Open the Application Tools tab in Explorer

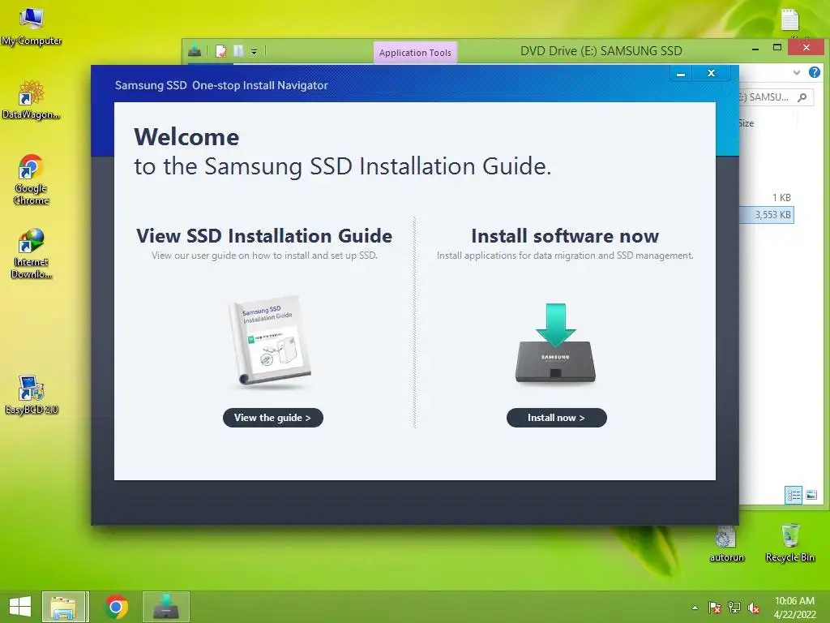click(415, 53)
